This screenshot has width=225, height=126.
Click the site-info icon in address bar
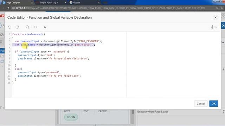click(13, 8)
